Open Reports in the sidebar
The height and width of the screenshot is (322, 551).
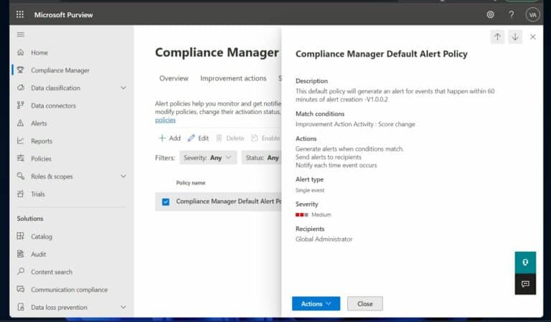click(x=42, y=141)
